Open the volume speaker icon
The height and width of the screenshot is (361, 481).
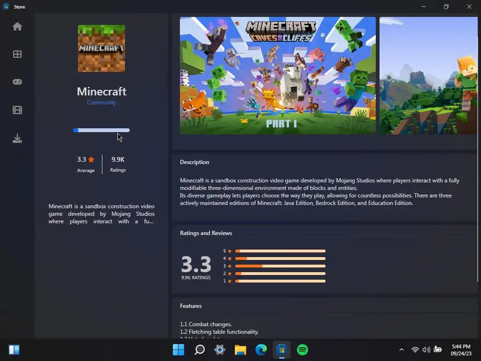click(426, 350)
